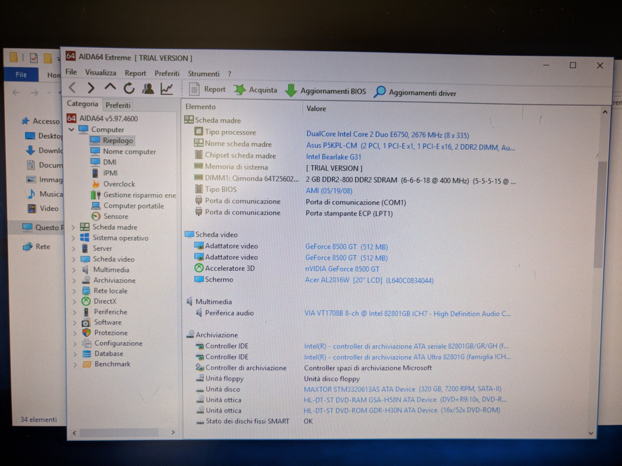Image resolution: width=622 pixels, height=466 pixels.
Task: Open the Strumenti menu
Action: [x=203, y=74]
